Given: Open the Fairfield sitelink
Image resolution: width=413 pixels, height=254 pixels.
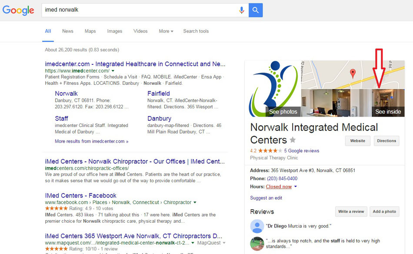Looking at the screenshot, I should tap(159, 94).
